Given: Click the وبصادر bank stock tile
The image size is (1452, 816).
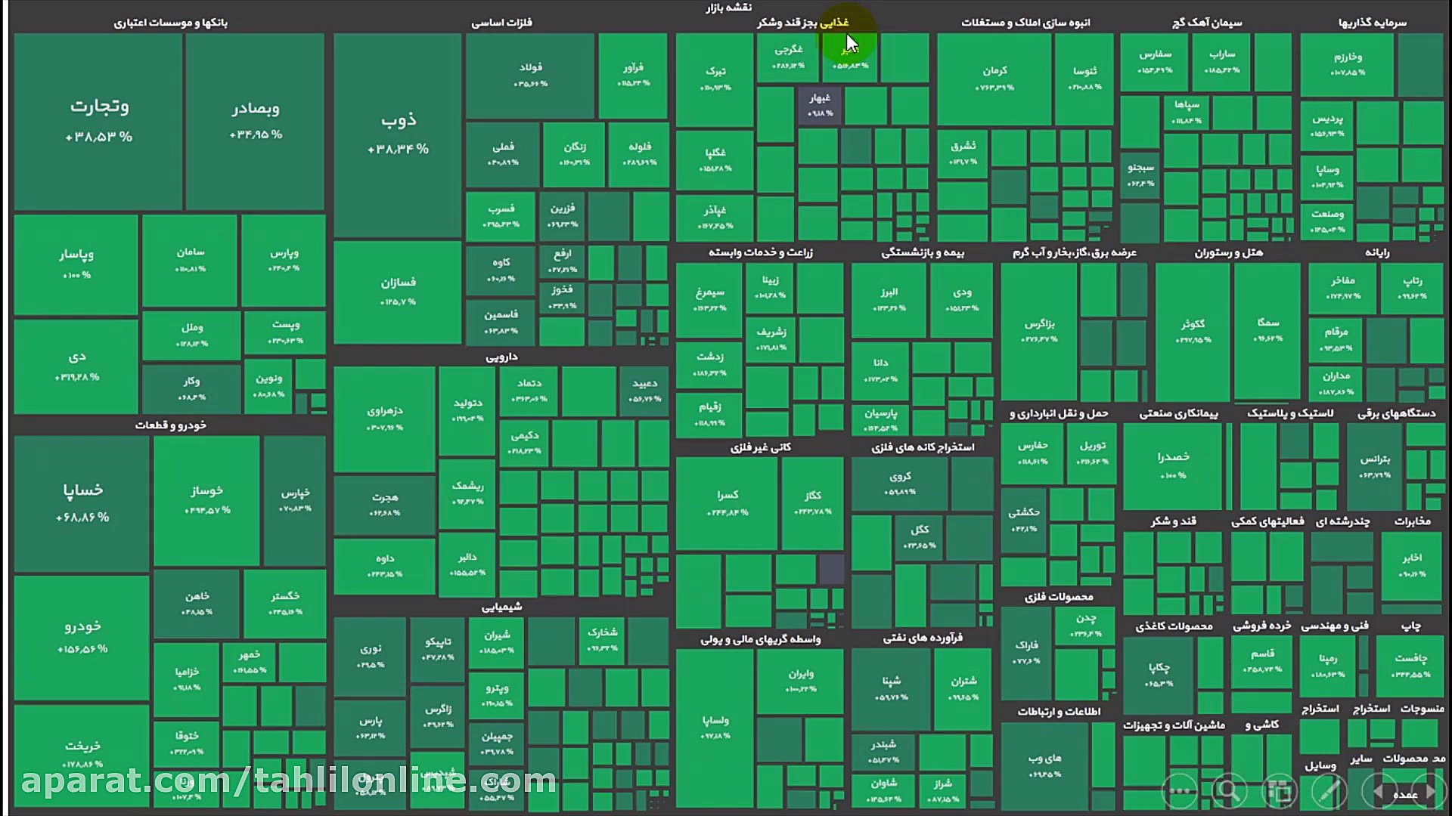Looking at the screenshot, I should (256, 121).
